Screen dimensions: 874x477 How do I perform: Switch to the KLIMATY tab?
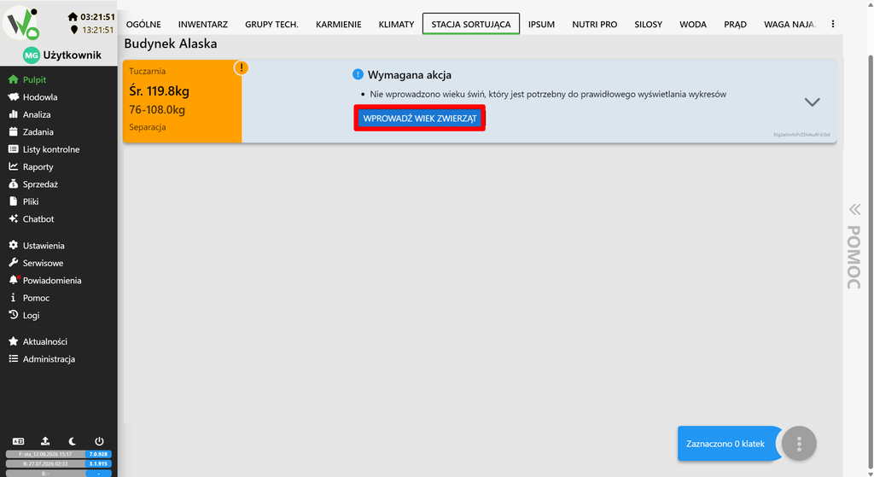[x=396, y=24]
